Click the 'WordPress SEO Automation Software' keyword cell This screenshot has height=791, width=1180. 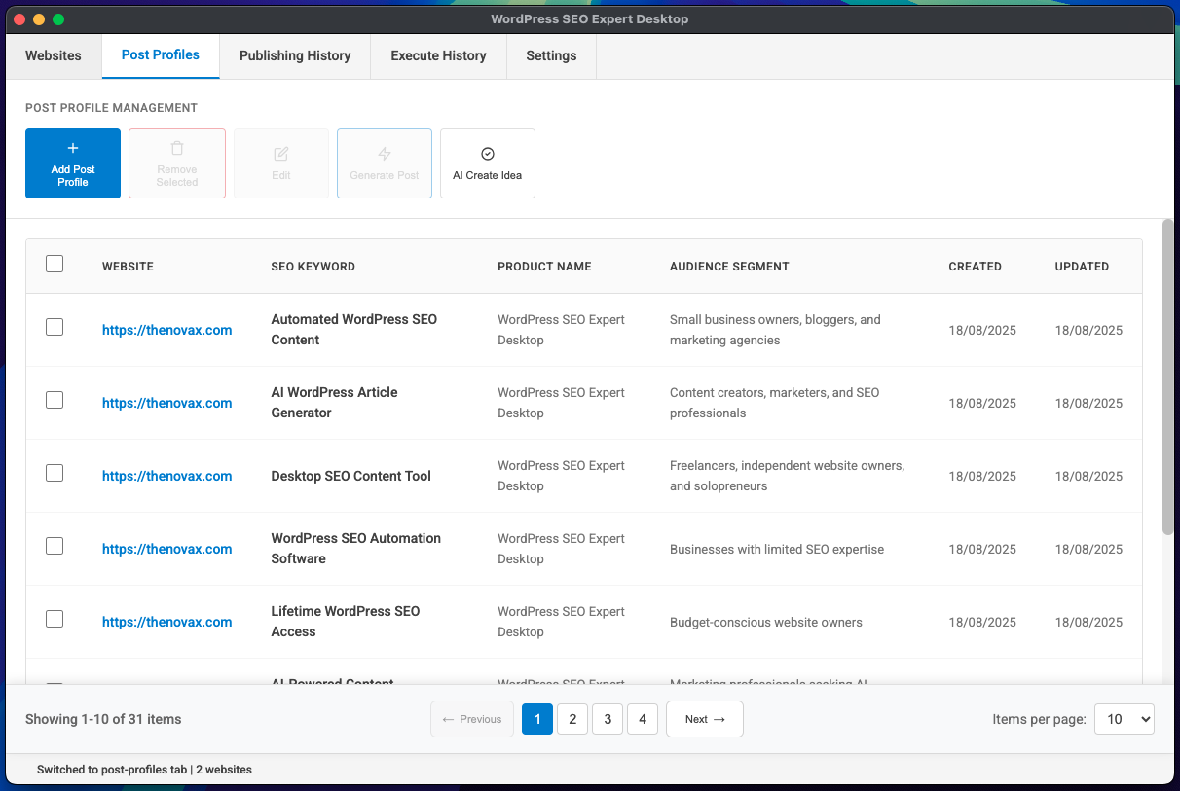click(x=355, y=549)
